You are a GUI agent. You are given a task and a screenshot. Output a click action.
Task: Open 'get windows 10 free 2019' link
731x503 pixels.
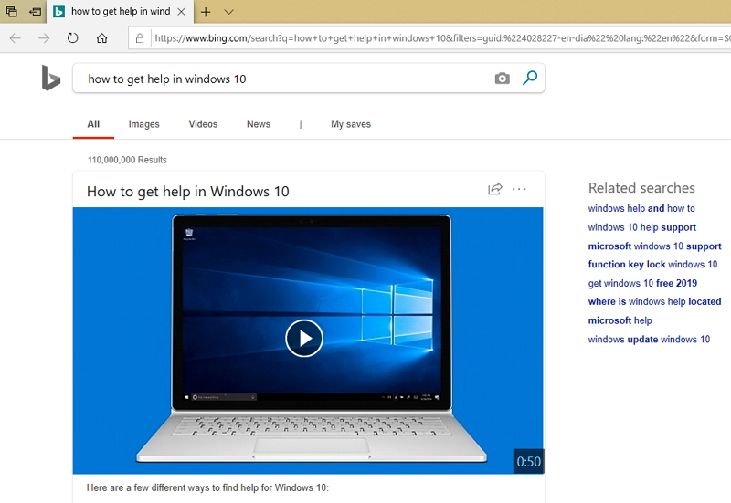coord(642,283)
